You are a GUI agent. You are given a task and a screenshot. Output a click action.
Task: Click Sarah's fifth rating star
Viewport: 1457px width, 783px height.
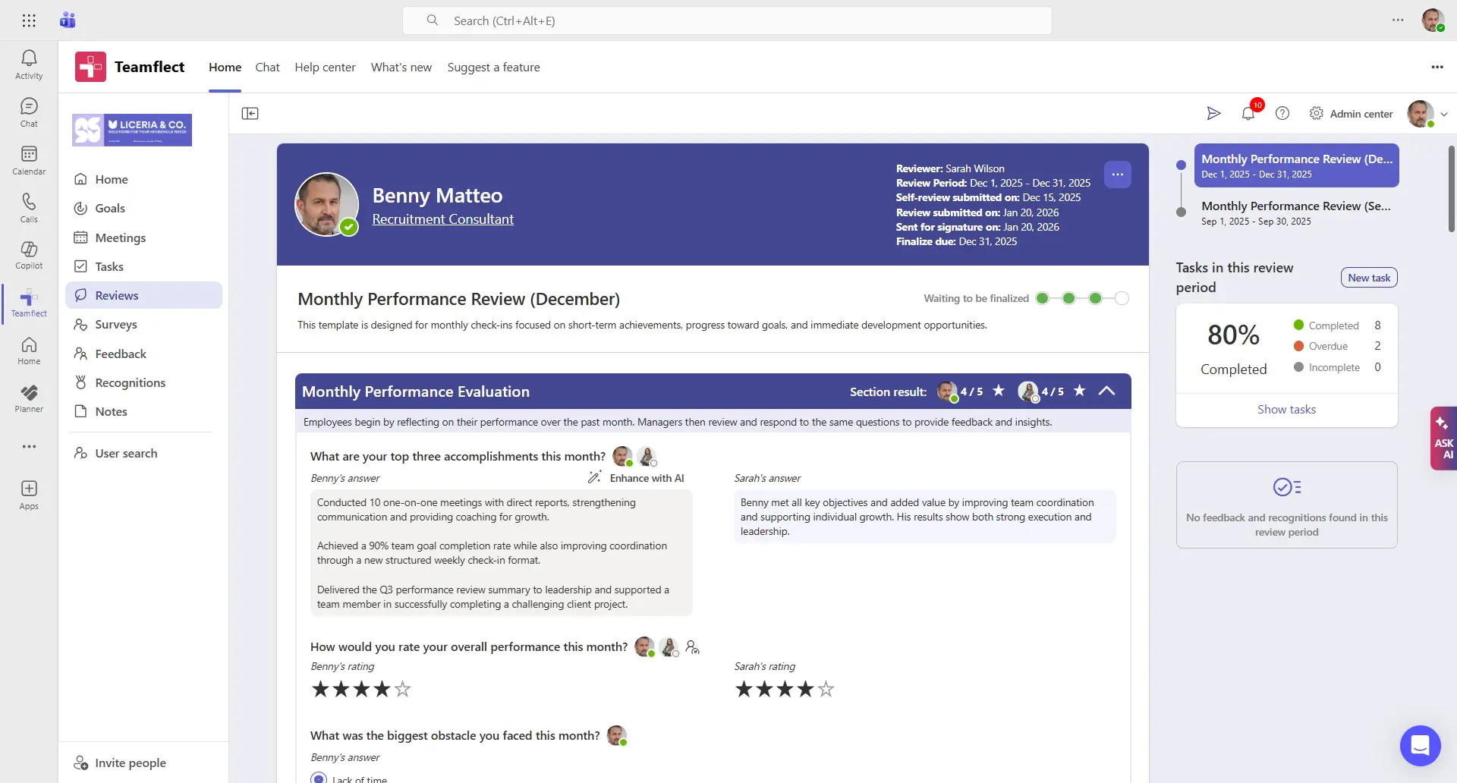826,689
